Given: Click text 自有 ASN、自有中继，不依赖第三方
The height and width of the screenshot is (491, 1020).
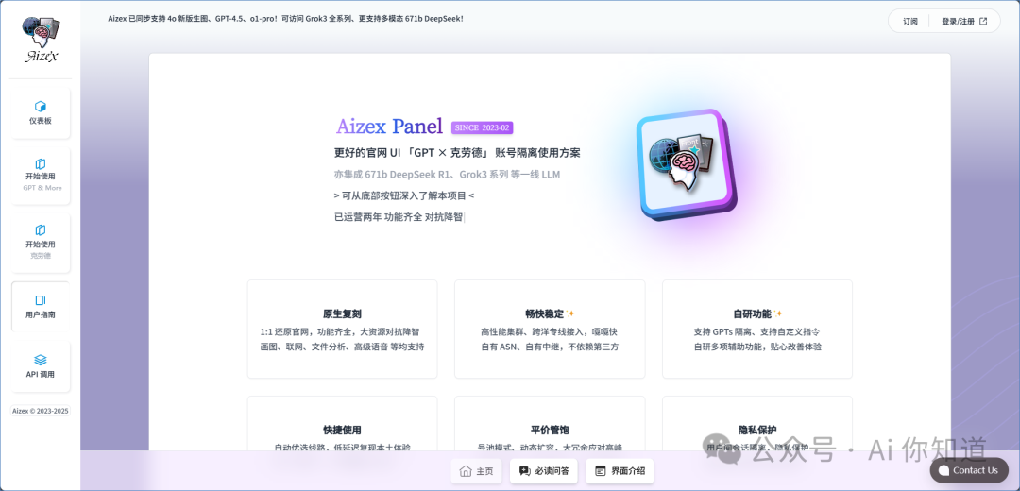Looking at the screenshot, I should [550, 347].
